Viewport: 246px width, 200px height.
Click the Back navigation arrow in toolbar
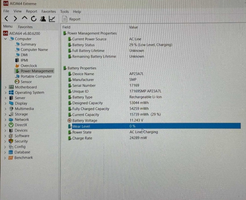tap(7, 19)
